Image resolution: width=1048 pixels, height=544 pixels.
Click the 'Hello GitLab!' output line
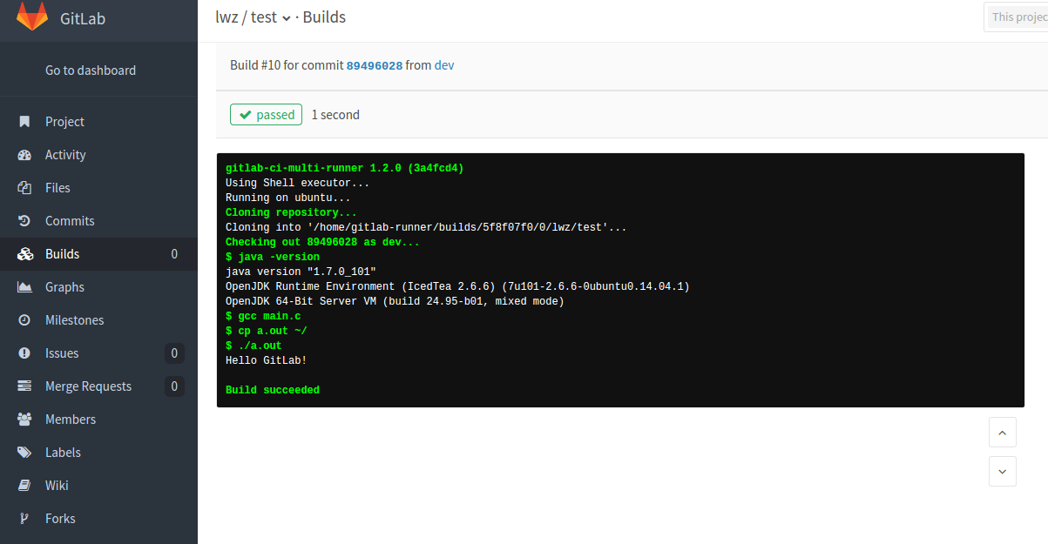[267, 361]
